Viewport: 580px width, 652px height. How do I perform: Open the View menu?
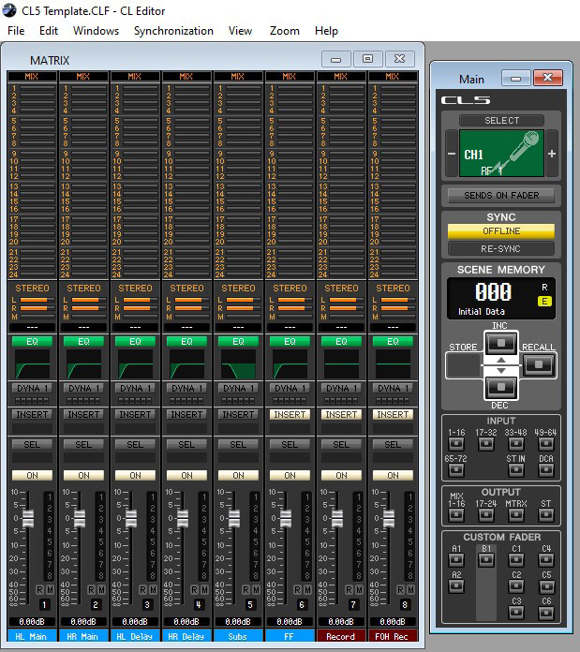pyautogui.click(x=240, y=31)
